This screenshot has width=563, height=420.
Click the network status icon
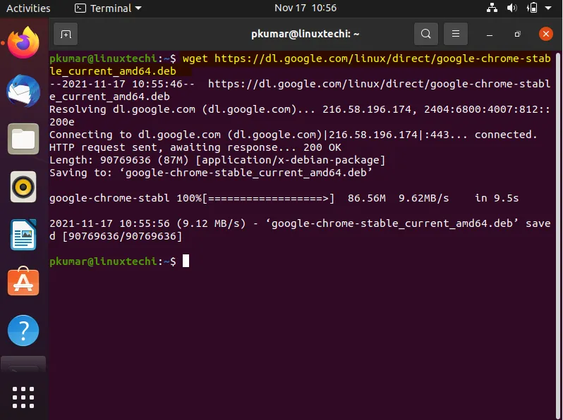(492, 8)
